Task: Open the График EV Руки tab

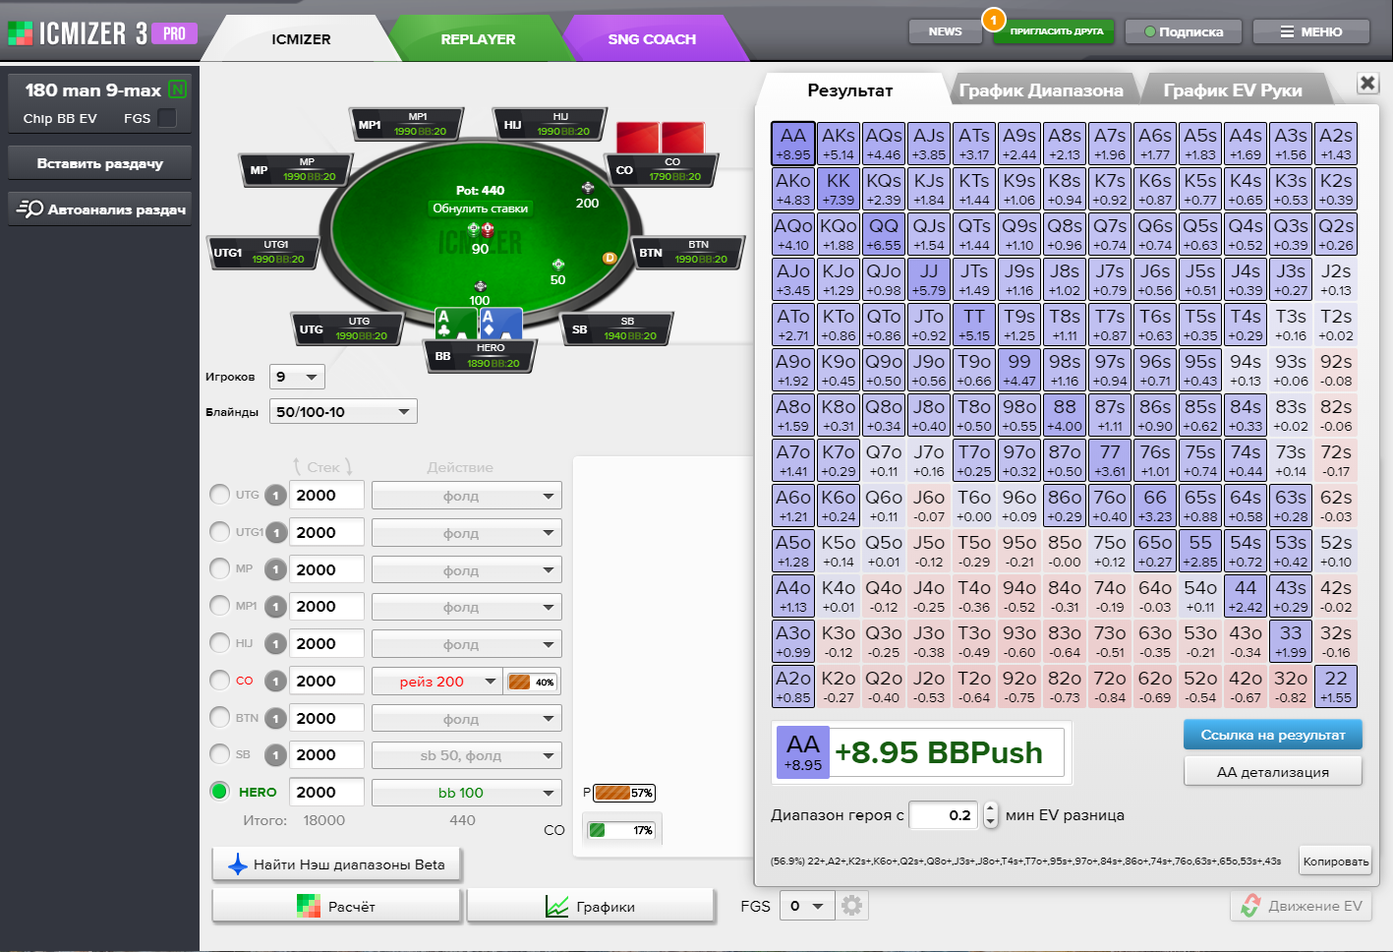Action: [1233, 89]
